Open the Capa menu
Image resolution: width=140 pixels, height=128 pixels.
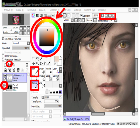(43, 10)
